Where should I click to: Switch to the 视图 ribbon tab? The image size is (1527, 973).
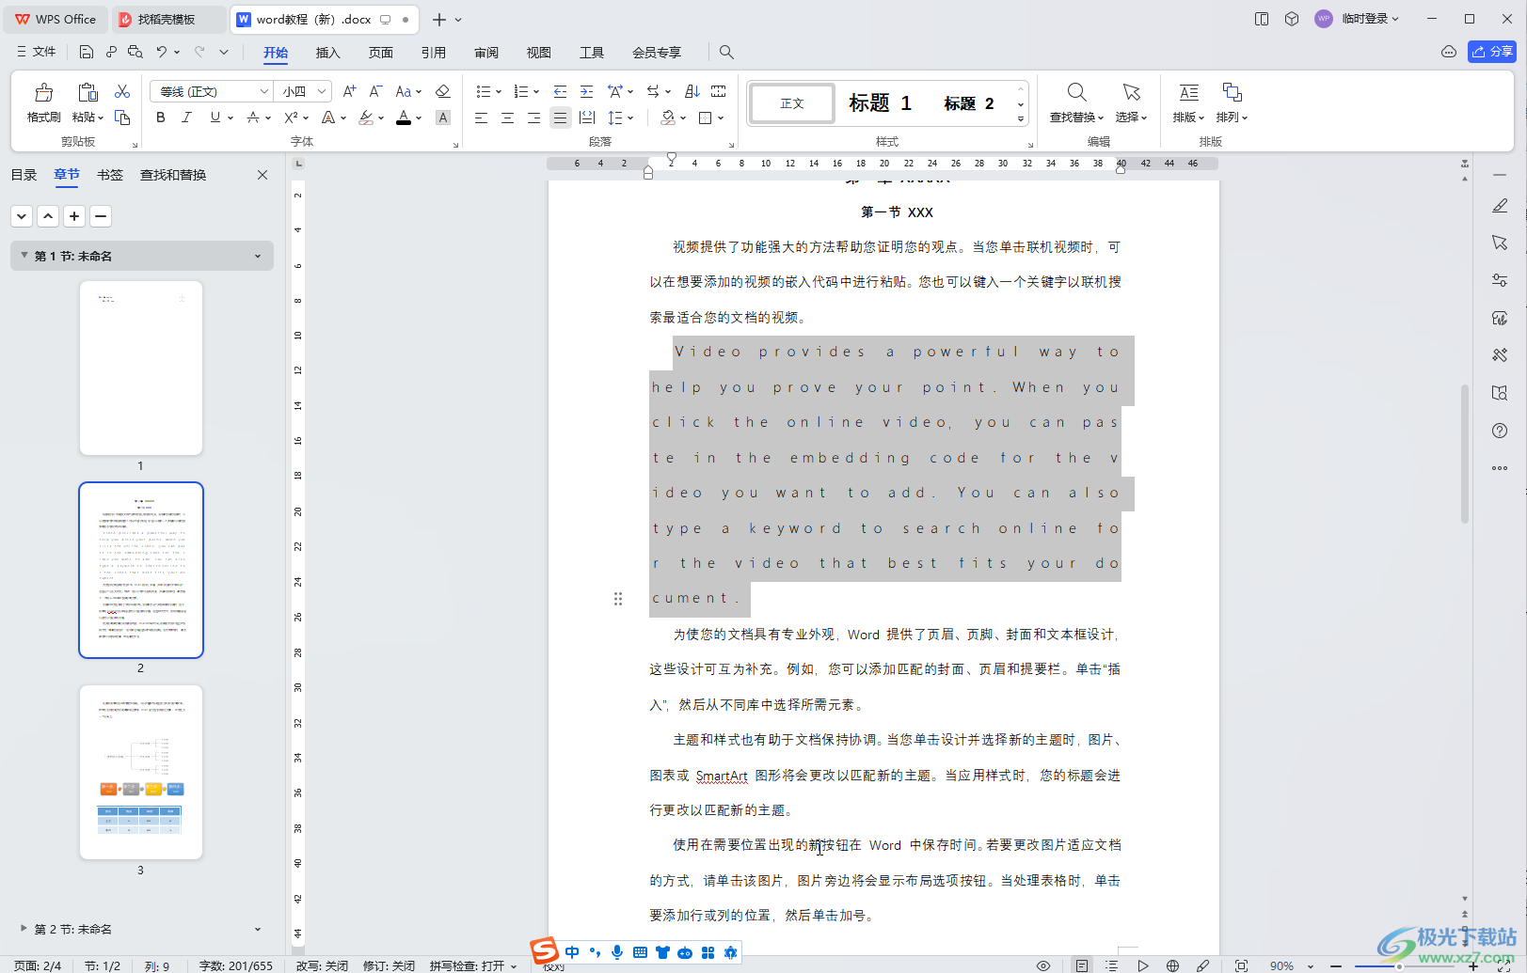[539, 53]
